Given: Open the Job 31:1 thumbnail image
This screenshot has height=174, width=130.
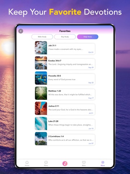Looking at the screenshot, I should pos(41,47).
